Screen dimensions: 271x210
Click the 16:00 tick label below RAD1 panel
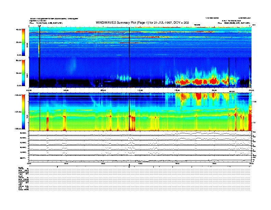point(177,90)
